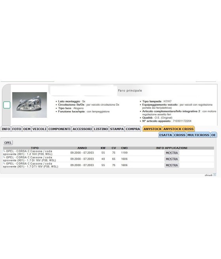221x259 pixels.
Task: Click the chiudi link
Action: coord(208,175)
